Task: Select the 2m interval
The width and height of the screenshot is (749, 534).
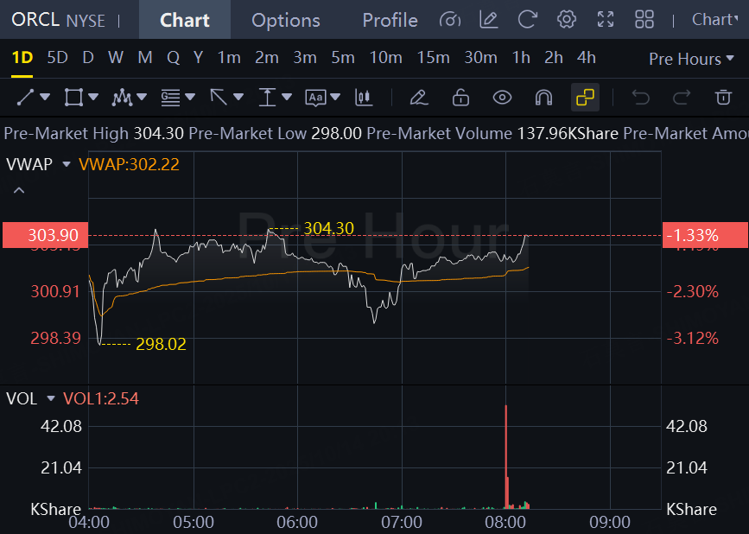Action: click(x=267, y=58)
